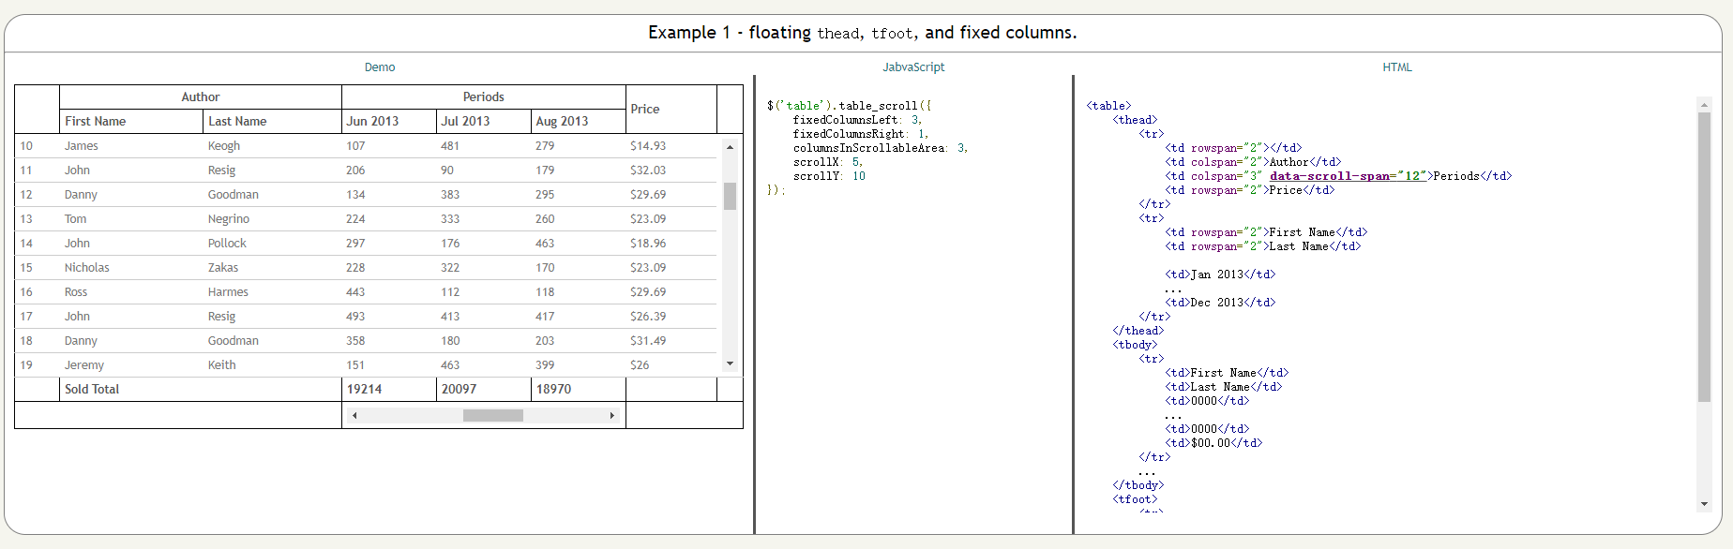Click footer total 18970
The width and height of the screenshot is (1733, 549).
coord(553,390)
